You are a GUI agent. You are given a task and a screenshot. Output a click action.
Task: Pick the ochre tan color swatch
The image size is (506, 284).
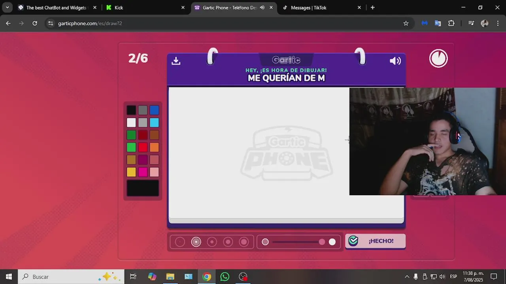coord(131,159)
